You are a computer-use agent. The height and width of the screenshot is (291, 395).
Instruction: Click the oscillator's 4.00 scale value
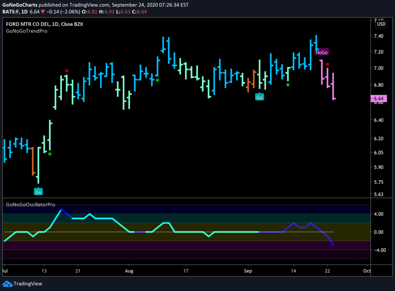(x=379, y=214)
